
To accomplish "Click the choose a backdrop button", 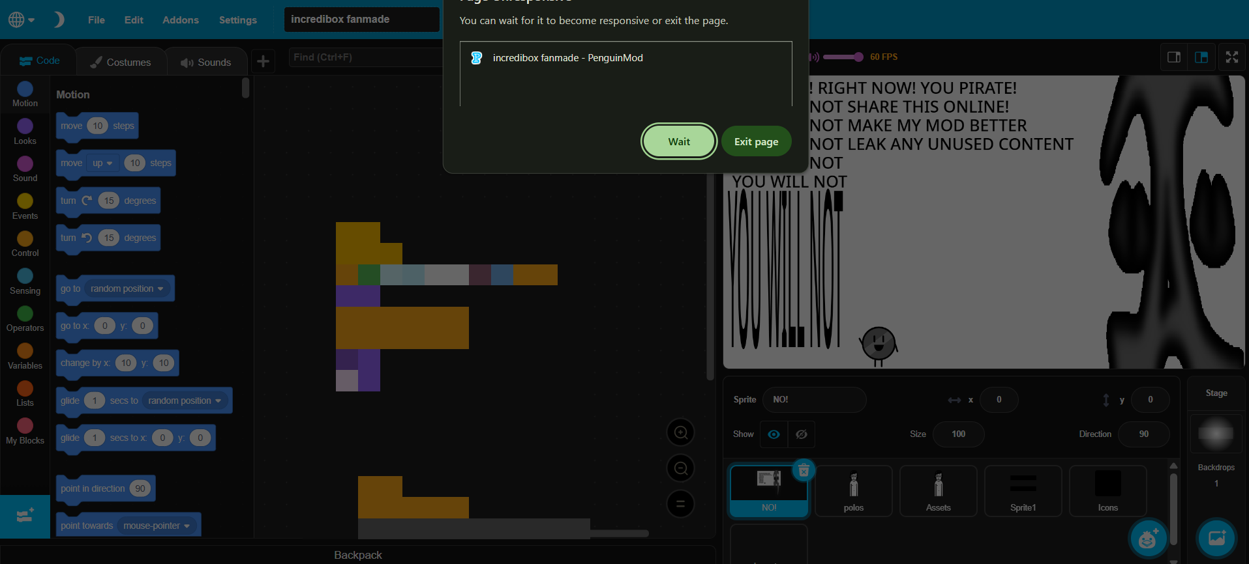I will (x=1217, y=538).
